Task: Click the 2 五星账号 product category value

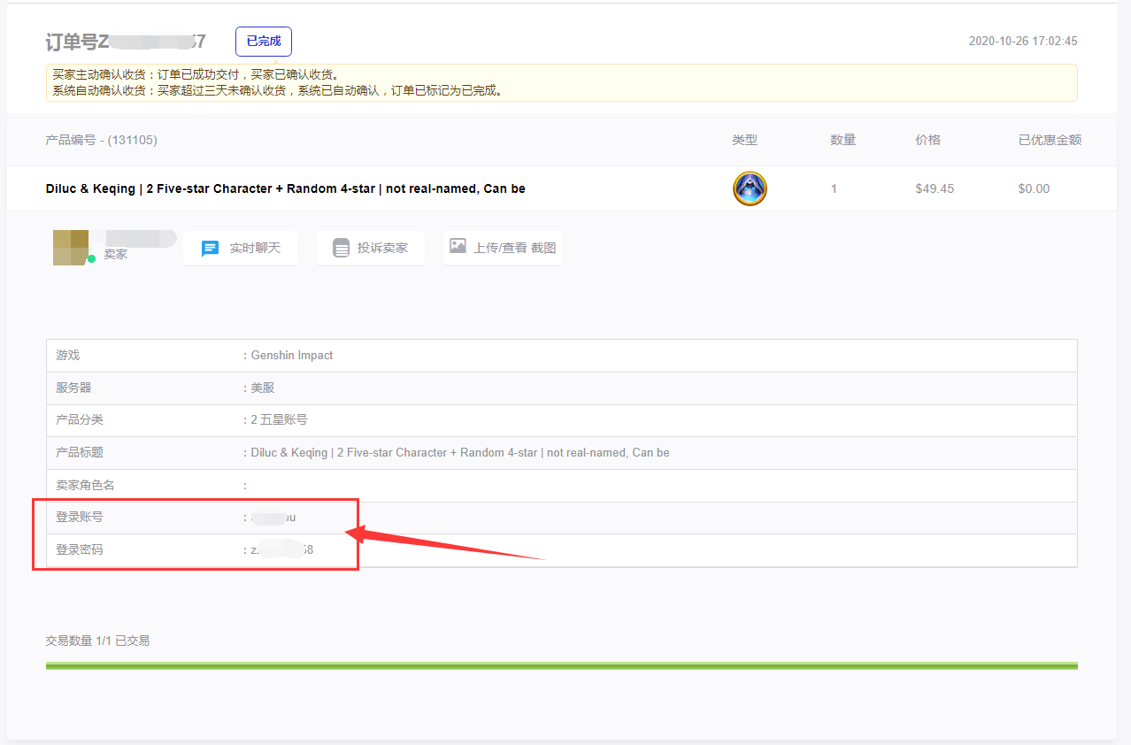Action: click(x=279, y=419)
